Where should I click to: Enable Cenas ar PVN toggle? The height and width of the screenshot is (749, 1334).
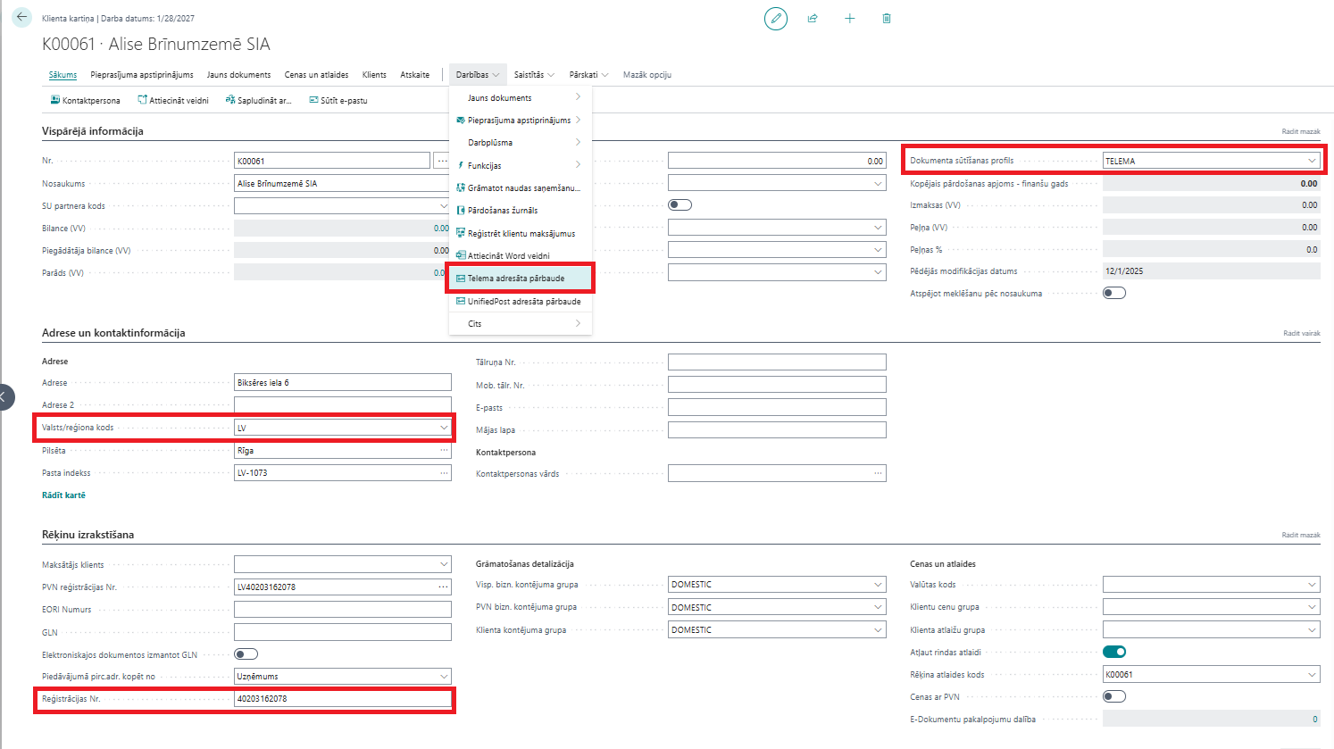click(1113, 696)
